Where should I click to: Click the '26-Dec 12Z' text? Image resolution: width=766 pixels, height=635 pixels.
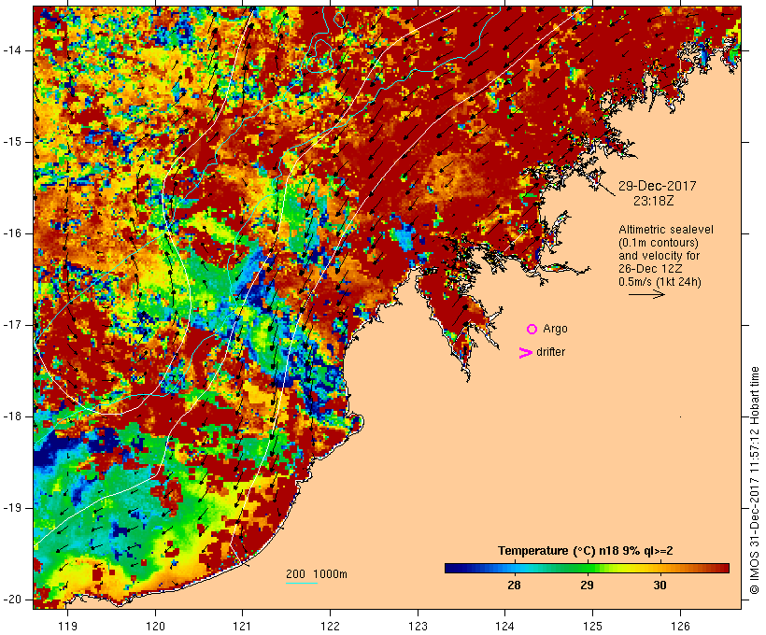[650, 269]
